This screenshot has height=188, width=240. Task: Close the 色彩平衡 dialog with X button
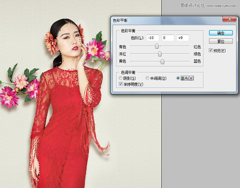pyautogui.click(x=229, y=19)
